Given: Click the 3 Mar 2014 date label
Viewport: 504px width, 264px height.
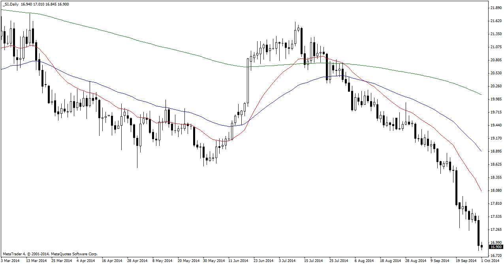Looking at the screenshot, I should tap(11, 261).
